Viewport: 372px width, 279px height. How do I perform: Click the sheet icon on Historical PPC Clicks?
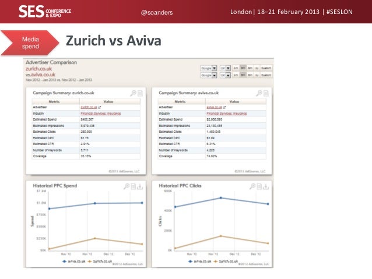coord(259,186)
